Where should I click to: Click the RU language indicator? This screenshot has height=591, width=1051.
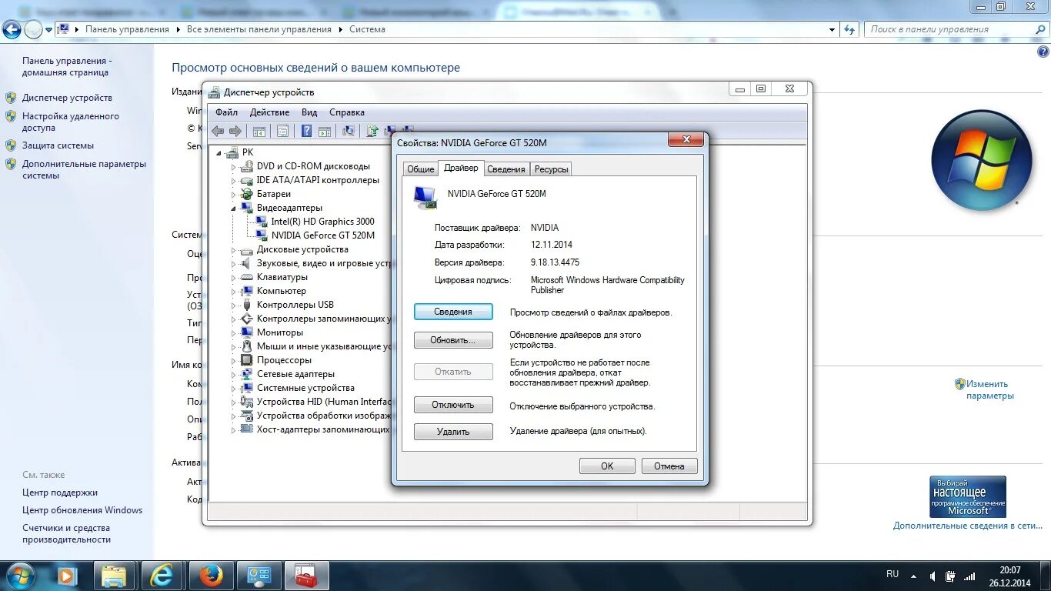tap(893, 574)
